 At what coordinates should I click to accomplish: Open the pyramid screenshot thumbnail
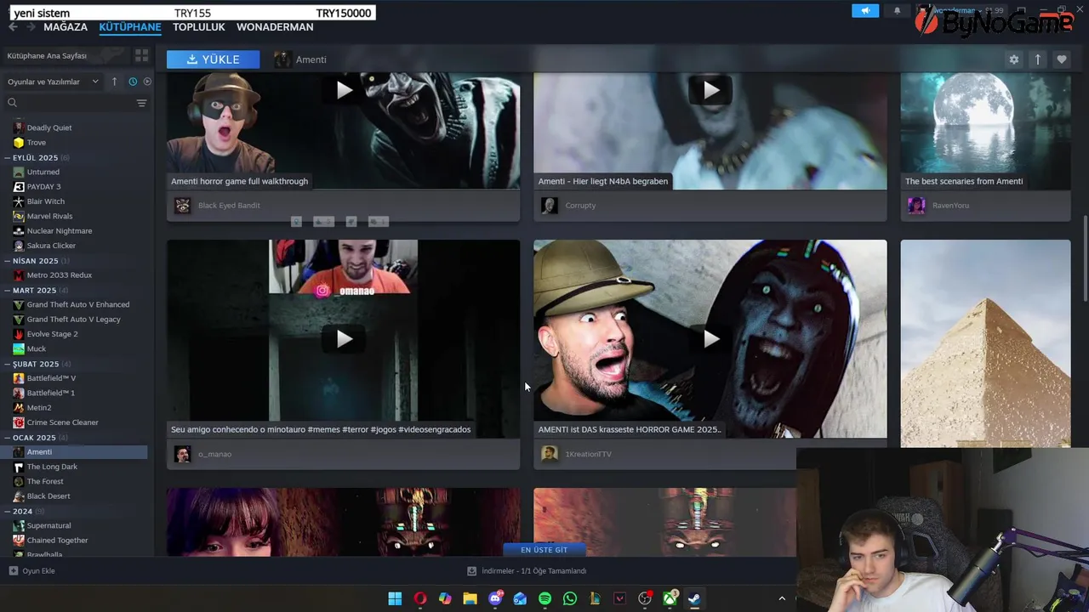pos(985,343)
